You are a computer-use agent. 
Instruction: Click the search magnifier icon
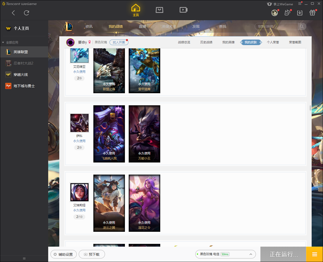(302, 26)
